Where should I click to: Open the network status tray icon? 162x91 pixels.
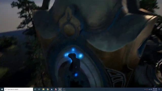[149, 89]
